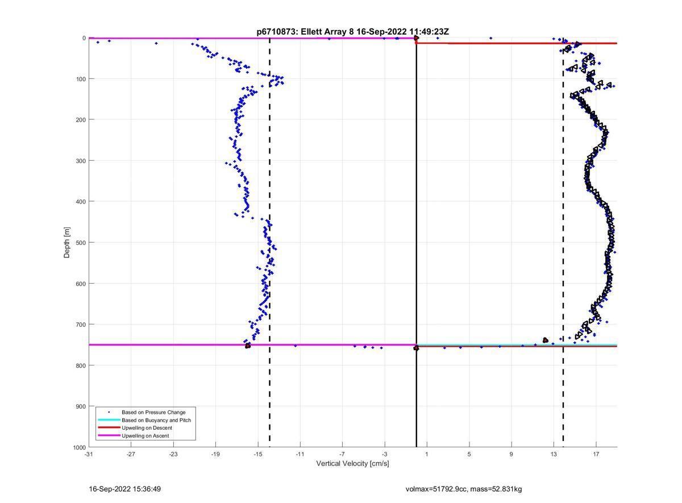Viewport: 682px width, 503px height.
Task: Click the red line swatch in legend
Action: coord(109,428)
